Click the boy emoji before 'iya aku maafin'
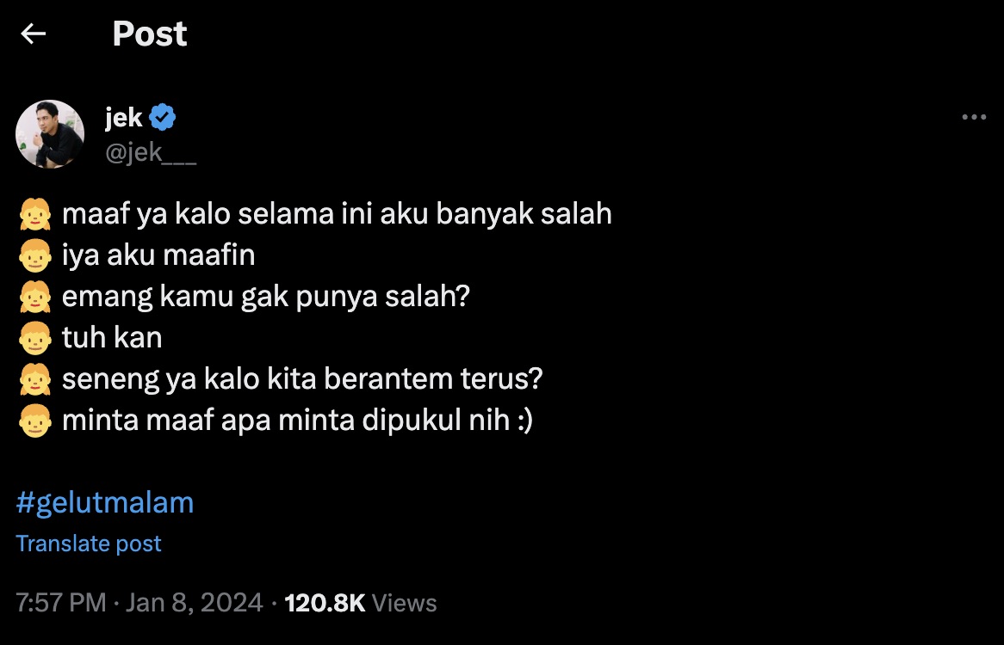Screen dimensions: 1004x645 point(34,255)
